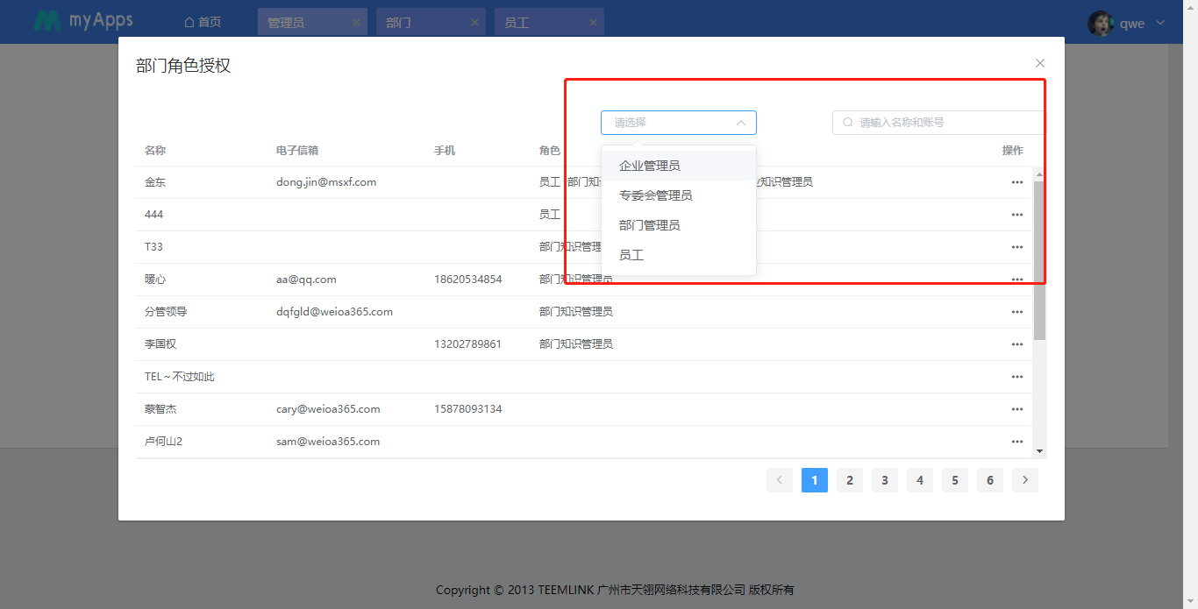The width and height of the screenshot is (1198, 609).
Task: Select 企业管理员 from the dropdown list
Action: [650, 166]
